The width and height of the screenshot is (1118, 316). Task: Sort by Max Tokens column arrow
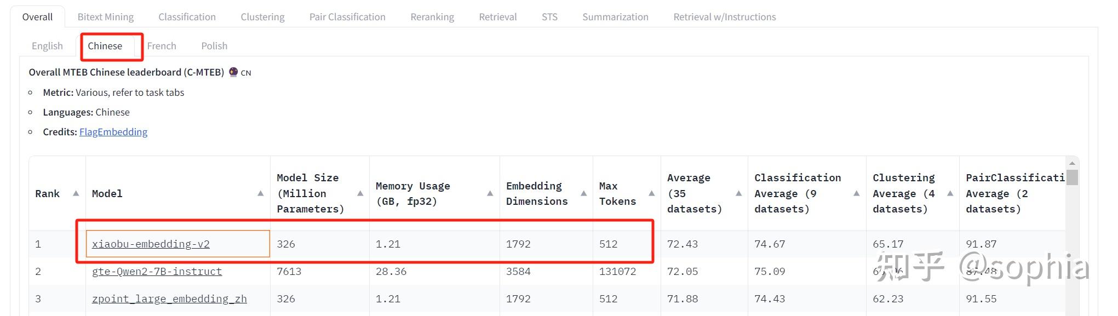tap(651, 193)
